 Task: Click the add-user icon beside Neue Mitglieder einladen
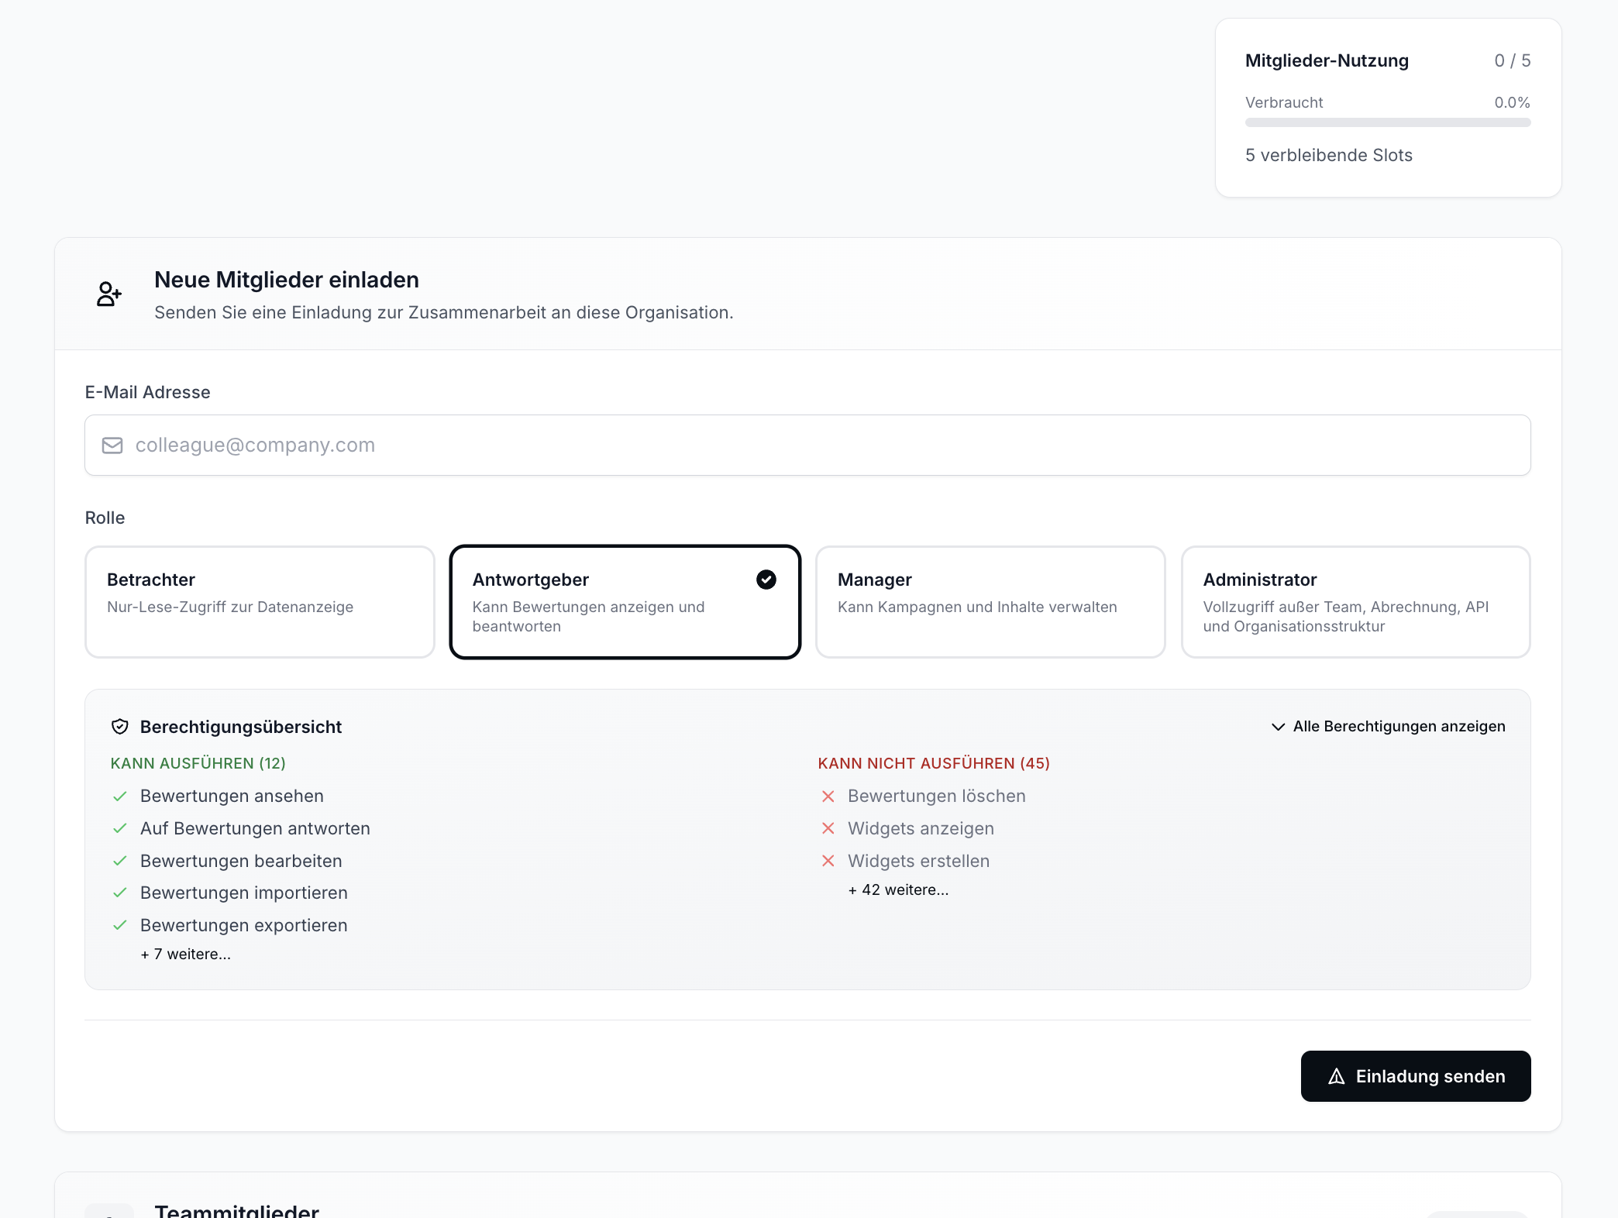coord(108,294)
